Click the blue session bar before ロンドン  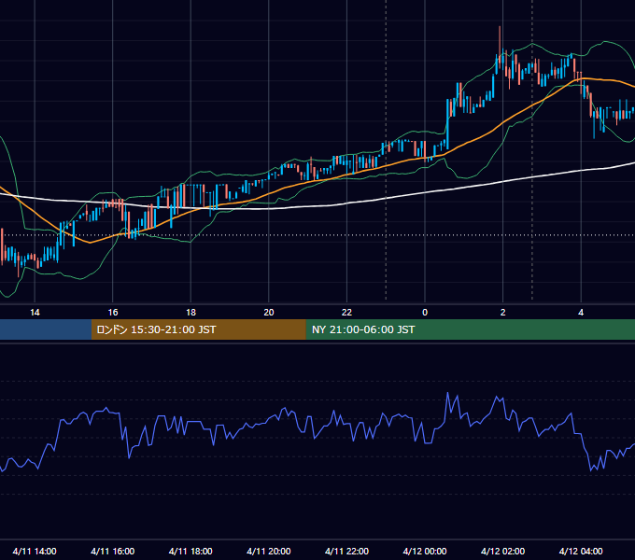point(46,329)
